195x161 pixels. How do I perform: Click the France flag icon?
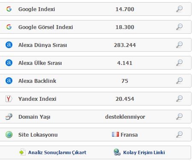(115, 135)
